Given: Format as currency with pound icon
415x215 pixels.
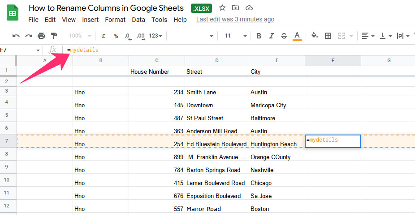Looking at the screenshot, I should 104,36.
